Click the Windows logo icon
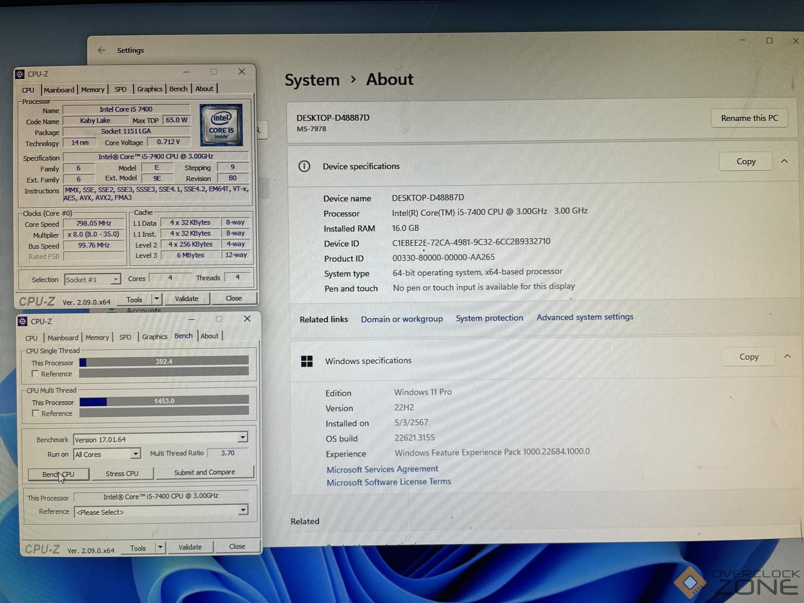 (x=307, y=361)
